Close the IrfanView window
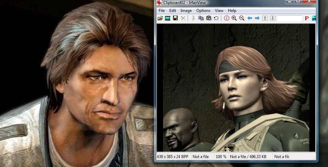Viewport: 328px width, 167px height. [x=309, y=1]
